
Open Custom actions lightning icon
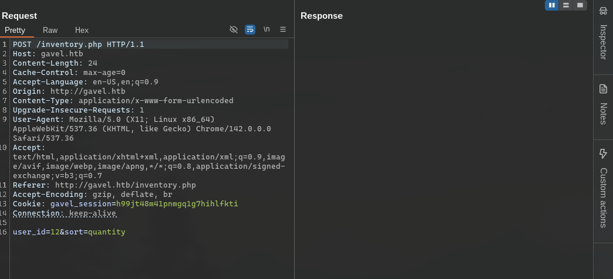coord(603,154)
